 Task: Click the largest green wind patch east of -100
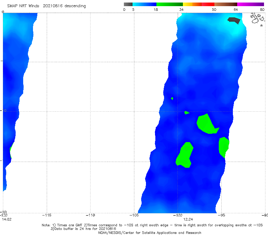[207, 124]
